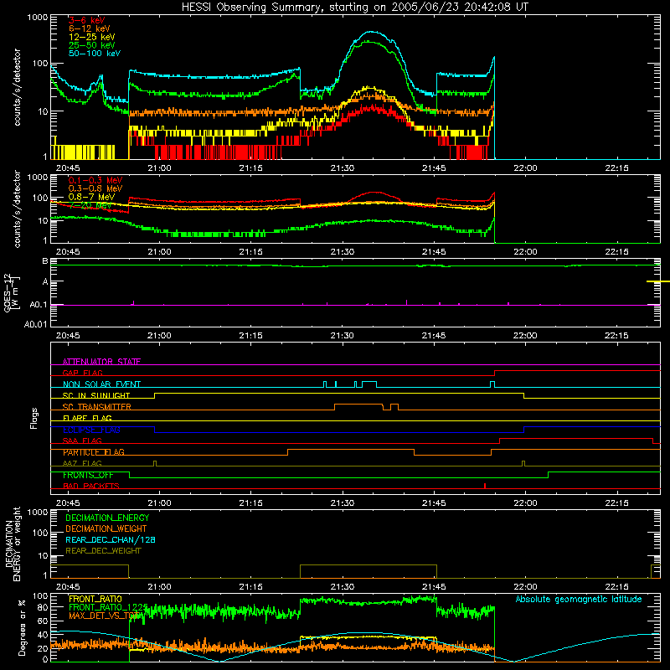The height and width of the screenshot is (670, 670).
Task: Click the 25-50 keV legend entry
Action: pyautogui.click(x=91, y=45)
